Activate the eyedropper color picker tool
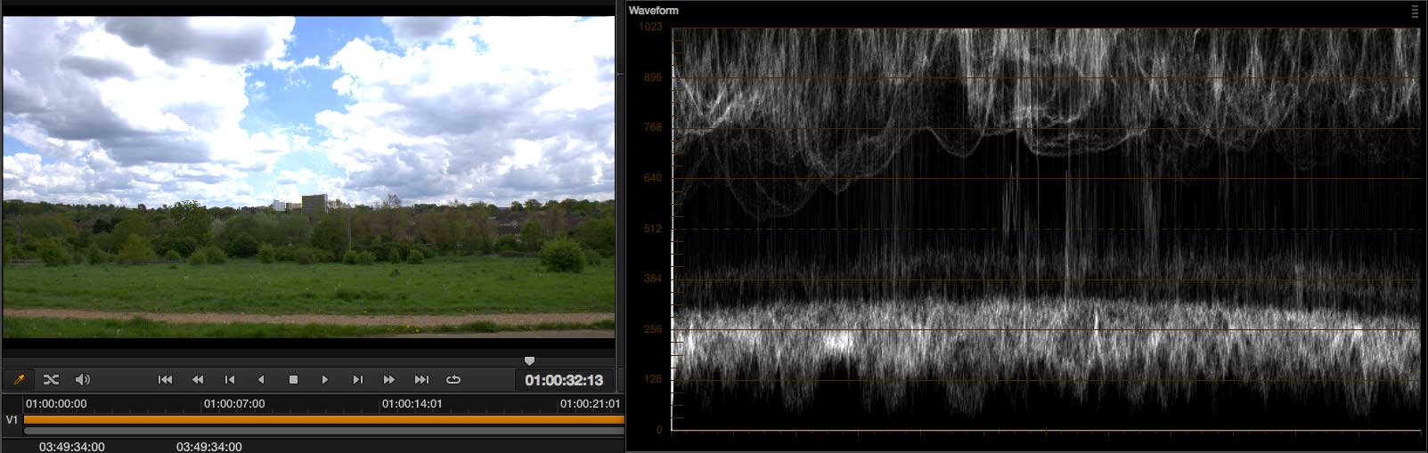Screen dimensions: 1428x453 [x=18, y=379]
